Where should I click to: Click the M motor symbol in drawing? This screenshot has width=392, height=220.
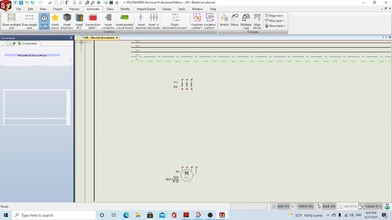[187, 175]
